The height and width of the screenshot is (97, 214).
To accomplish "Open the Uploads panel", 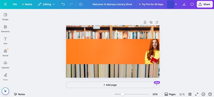I will coord(5,65).
